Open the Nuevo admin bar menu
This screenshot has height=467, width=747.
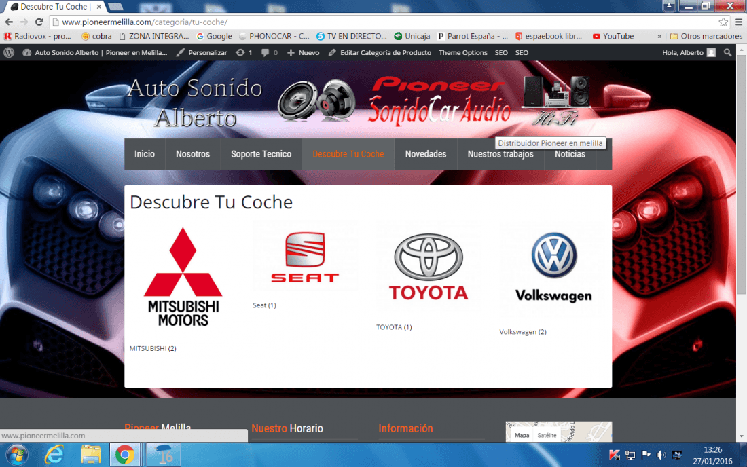(304, 53)
